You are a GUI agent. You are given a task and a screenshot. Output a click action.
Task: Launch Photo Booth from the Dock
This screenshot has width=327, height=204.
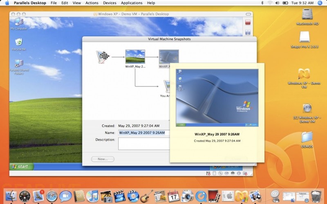click(x=214, y=196)
